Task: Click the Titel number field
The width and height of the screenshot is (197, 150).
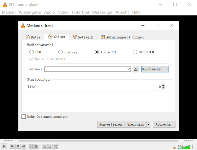Action: click(158, 87)
